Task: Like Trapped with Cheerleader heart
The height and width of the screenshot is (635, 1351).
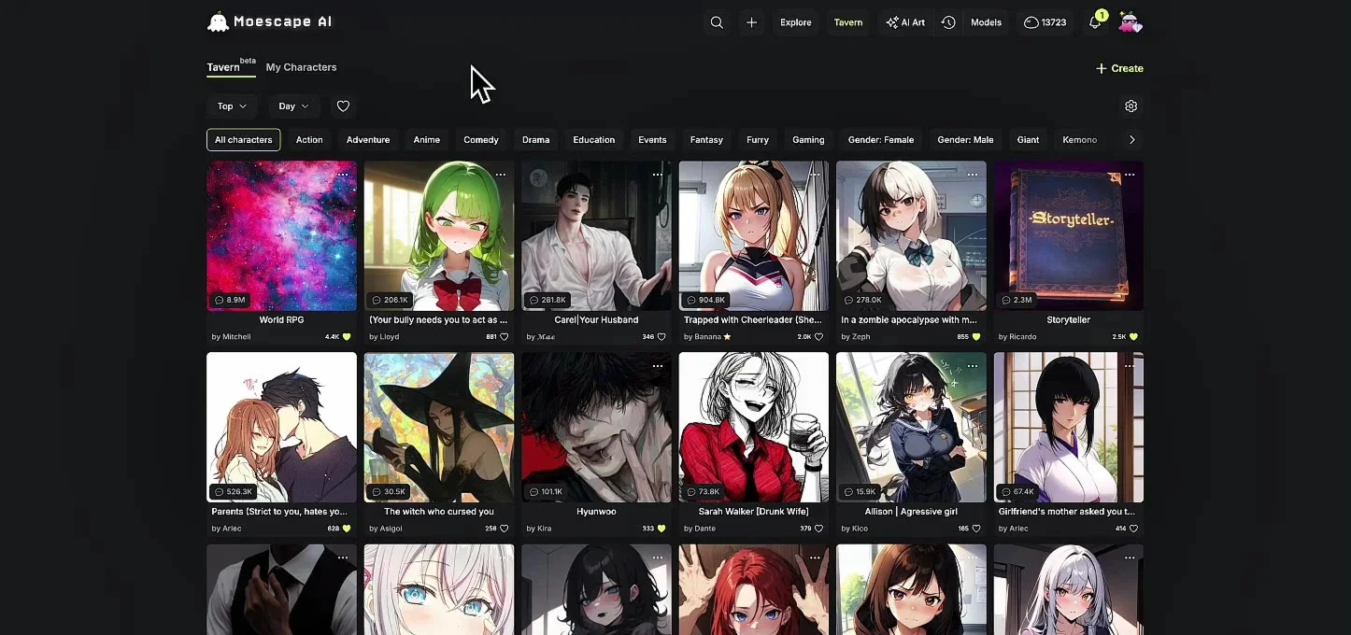Action: (x=818, y=337)
